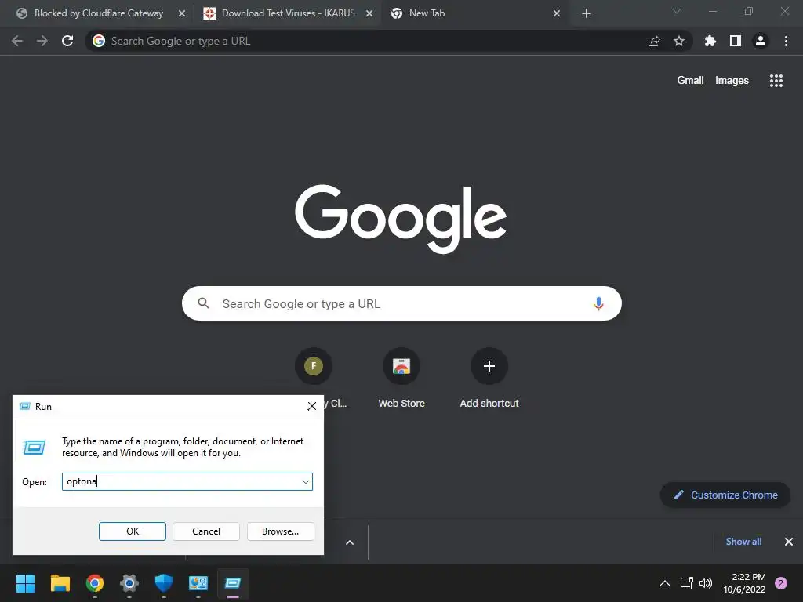The height and width of the screenshot is (602, 803).
Task: Show hidden system tray icons
Action: point(665,583)
